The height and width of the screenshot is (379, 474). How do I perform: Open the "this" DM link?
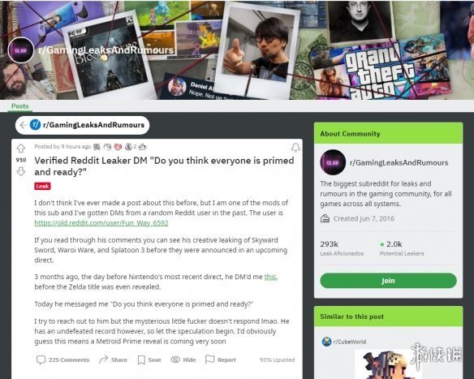click(271, 277)
